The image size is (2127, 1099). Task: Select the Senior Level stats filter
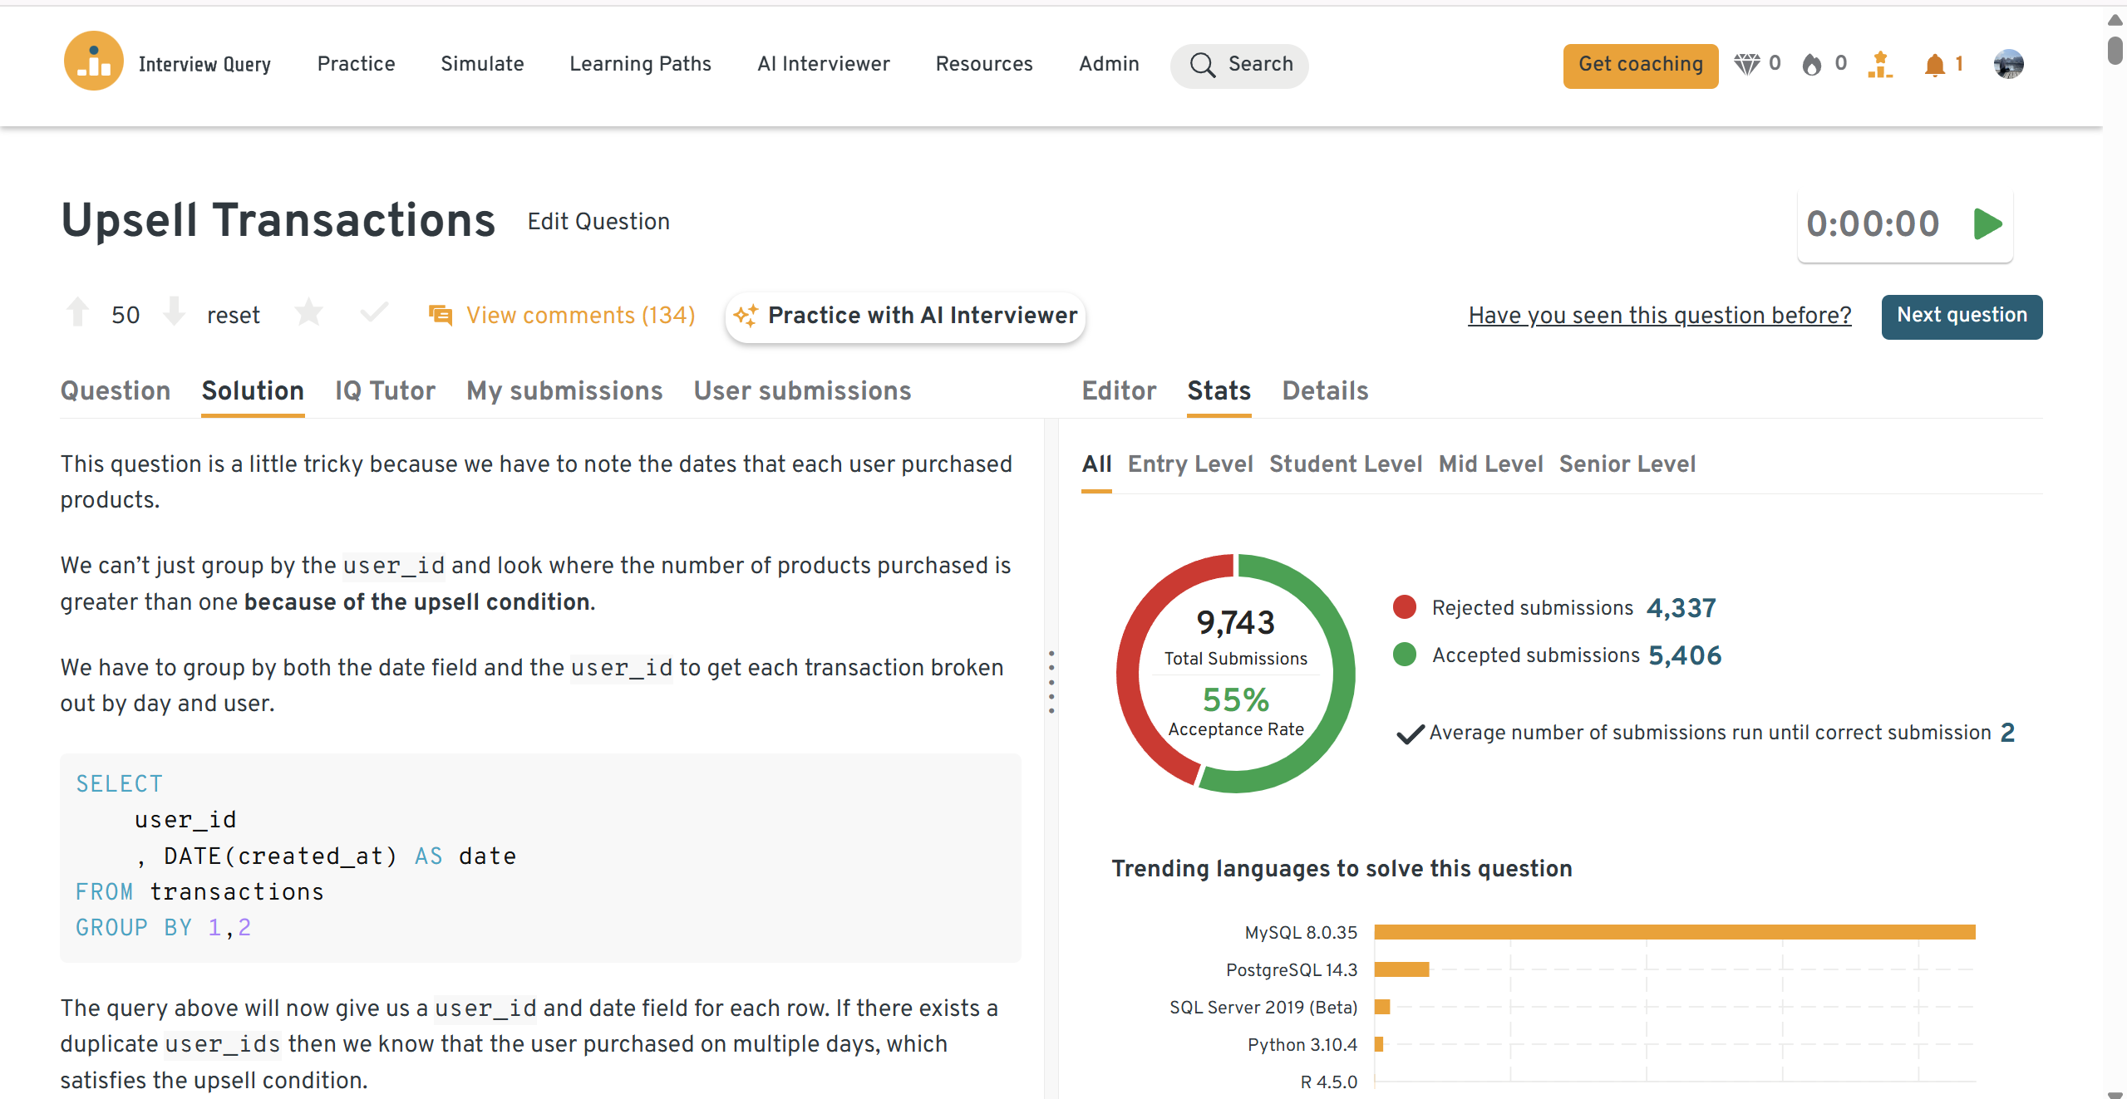(x=1627, y=464)
